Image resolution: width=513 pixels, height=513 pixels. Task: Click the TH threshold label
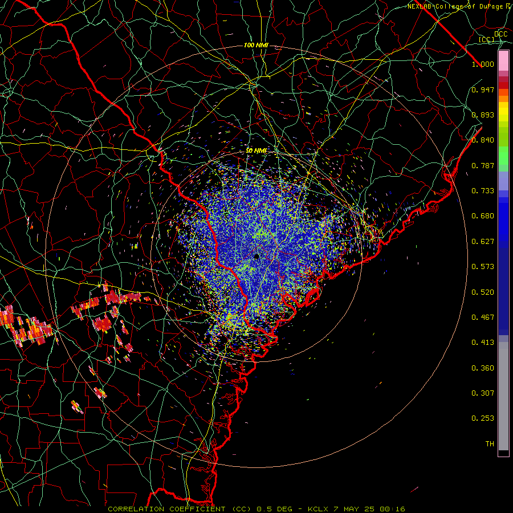[x=490, y=444]
